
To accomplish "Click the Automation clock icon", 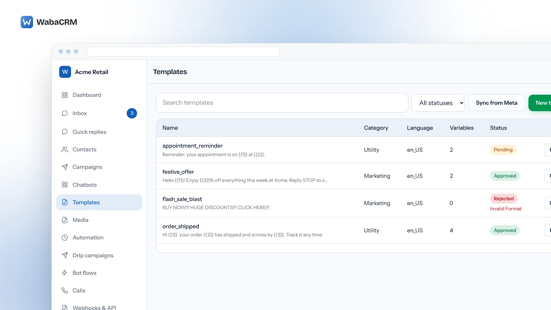I will 65,238.
